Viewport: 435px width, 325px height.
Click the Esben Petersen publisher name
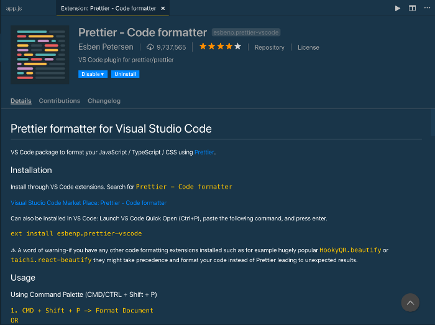click(106, 47)
